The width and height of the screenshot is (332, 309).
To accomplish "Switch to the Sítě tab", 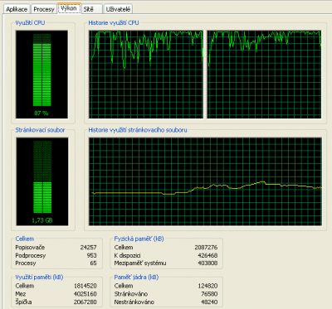I will click(92, 9).
